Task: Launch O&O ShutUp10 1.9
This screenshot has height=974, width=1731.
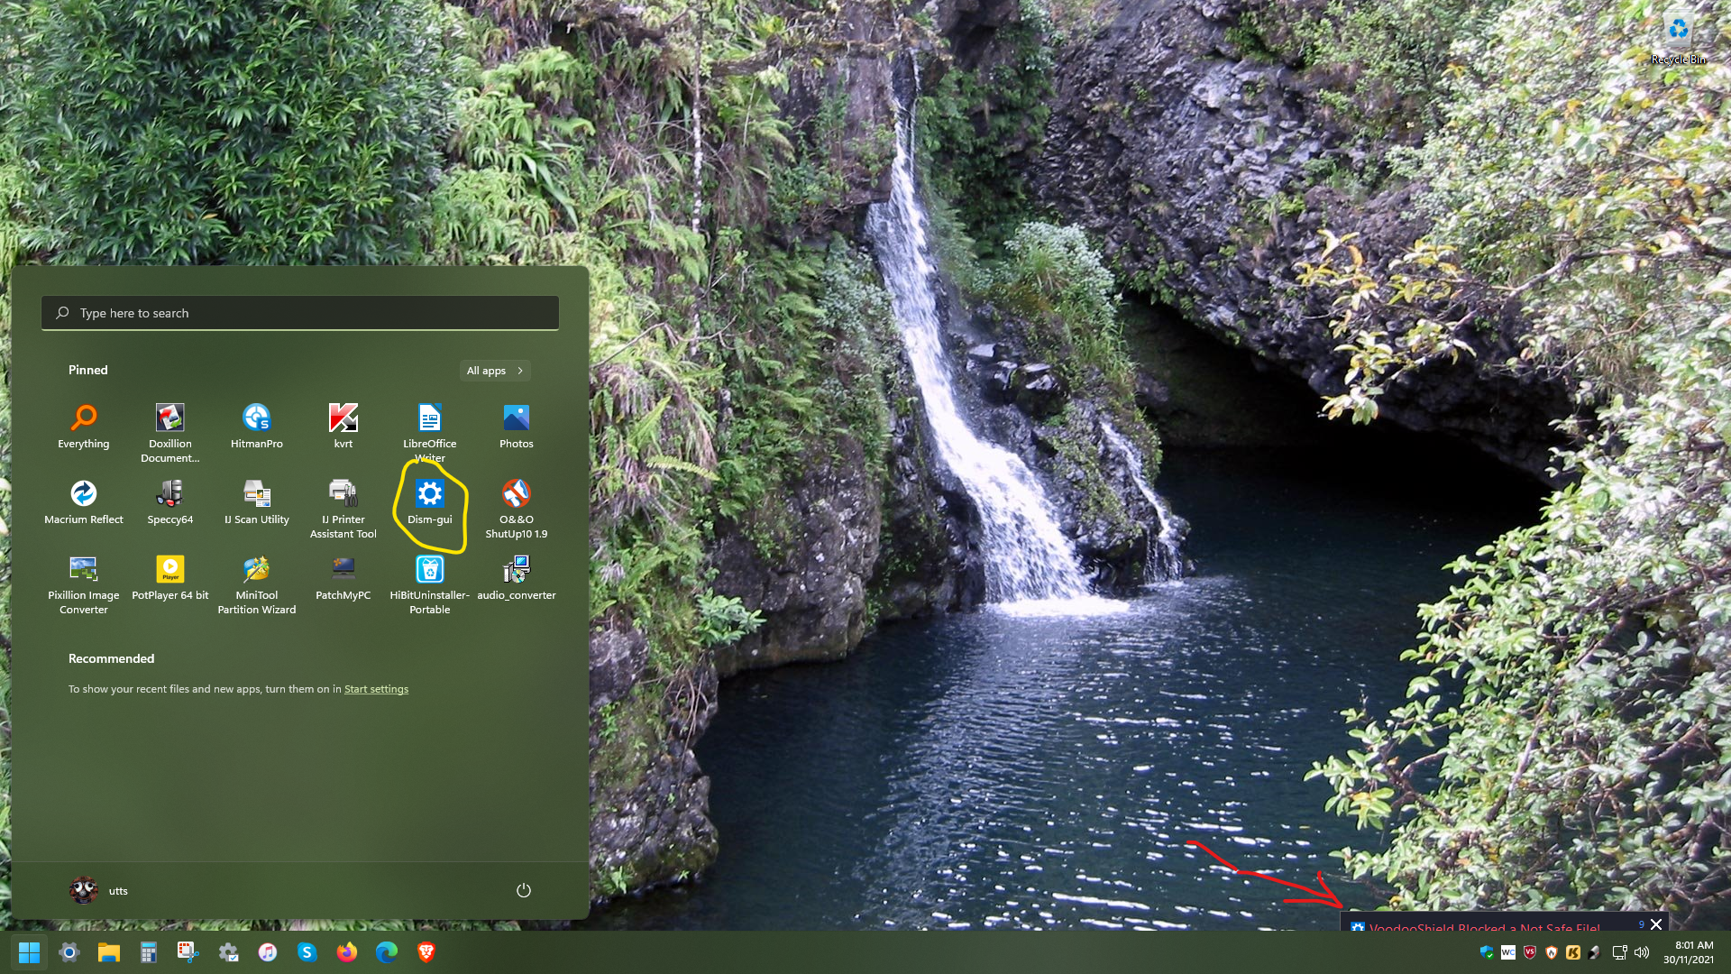Action: 516,502
